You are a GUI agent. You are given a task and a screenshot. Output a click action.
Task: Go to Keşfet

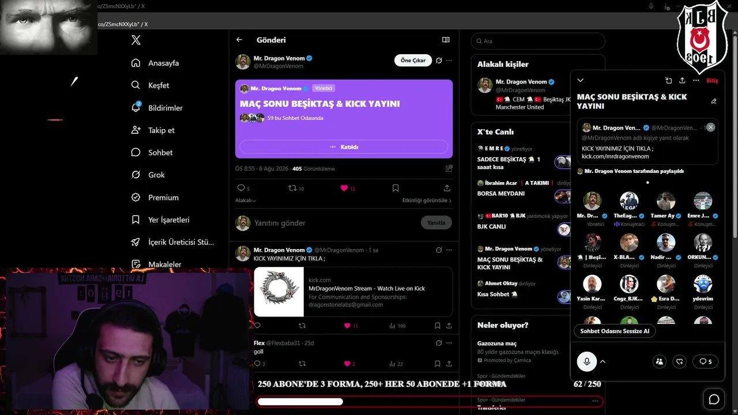click(150, 85)
